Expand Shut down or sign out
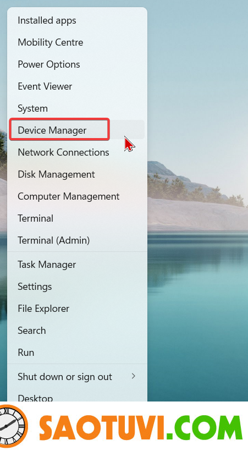This screenshot has height=451, width=248. click(x=77, y=377)
